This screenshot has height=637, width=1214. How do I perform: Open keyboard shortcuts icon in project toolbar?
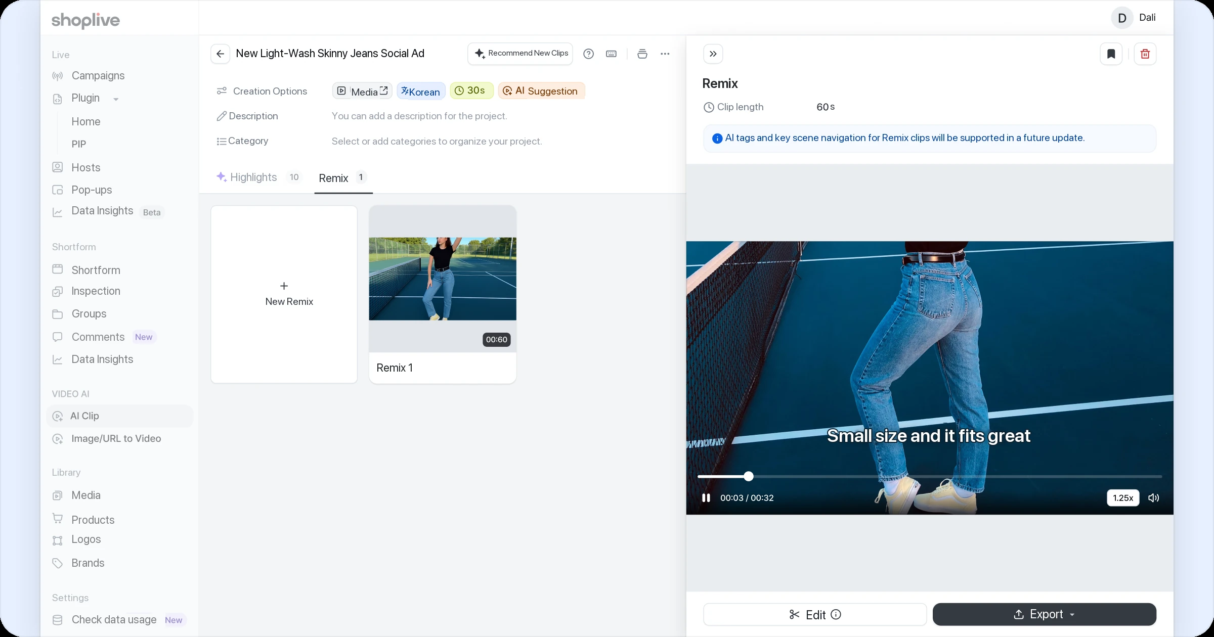pyautogui.click(x=611, y=54)
